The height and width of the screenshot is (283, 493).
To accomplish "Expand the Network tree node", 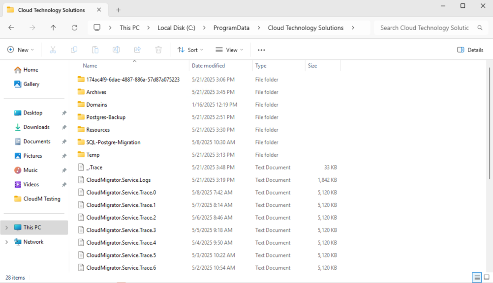I will (6, 242).
